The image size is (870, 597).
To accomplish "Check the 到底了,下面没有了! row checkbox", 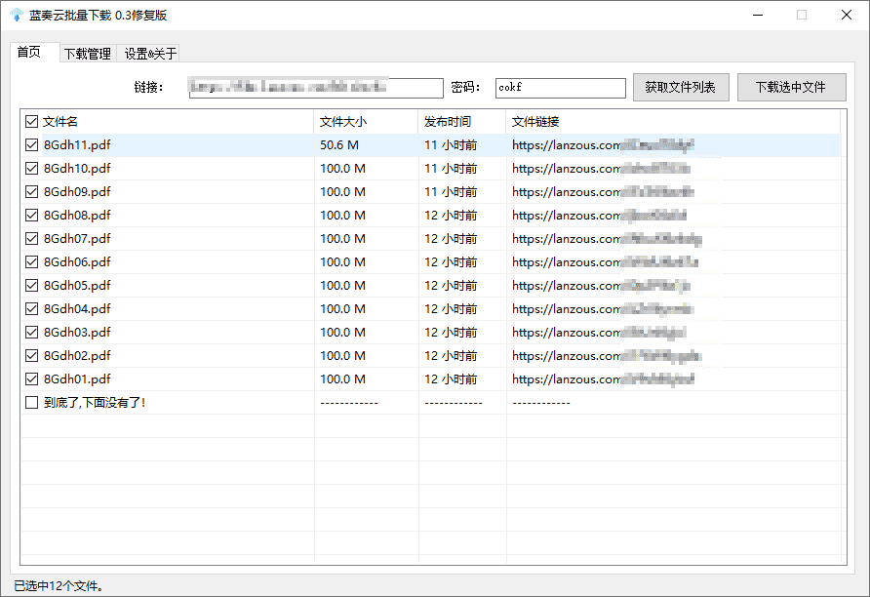I will pyautogui.click(x=32, y=403).
